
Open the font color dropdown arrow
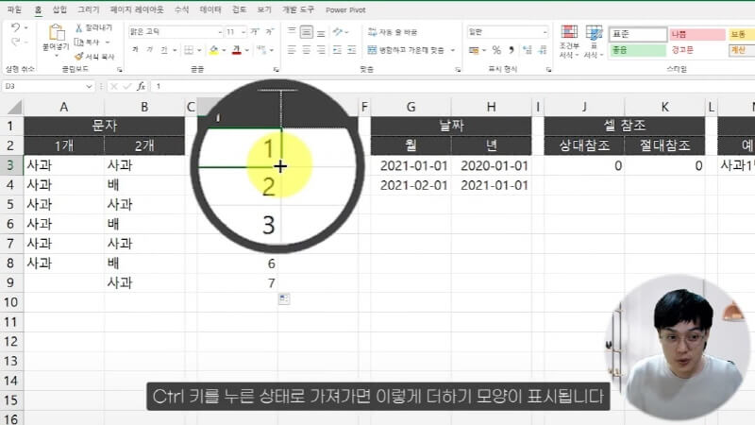point(246,50)
